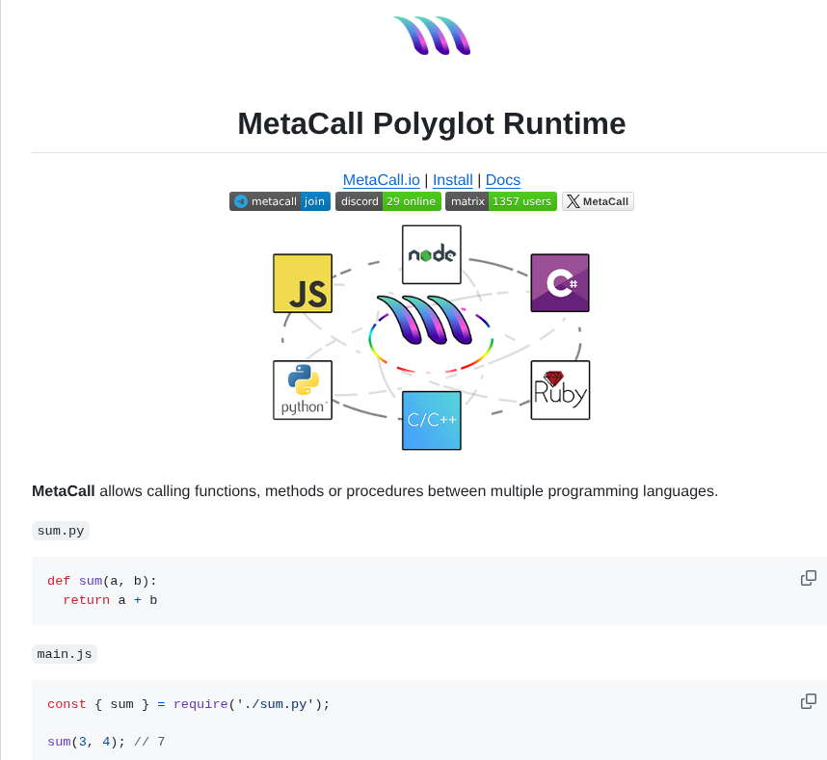The image size is (827, 760).
Task: Copy the sum.py code snippet
Action: click(x=807, y=577)
